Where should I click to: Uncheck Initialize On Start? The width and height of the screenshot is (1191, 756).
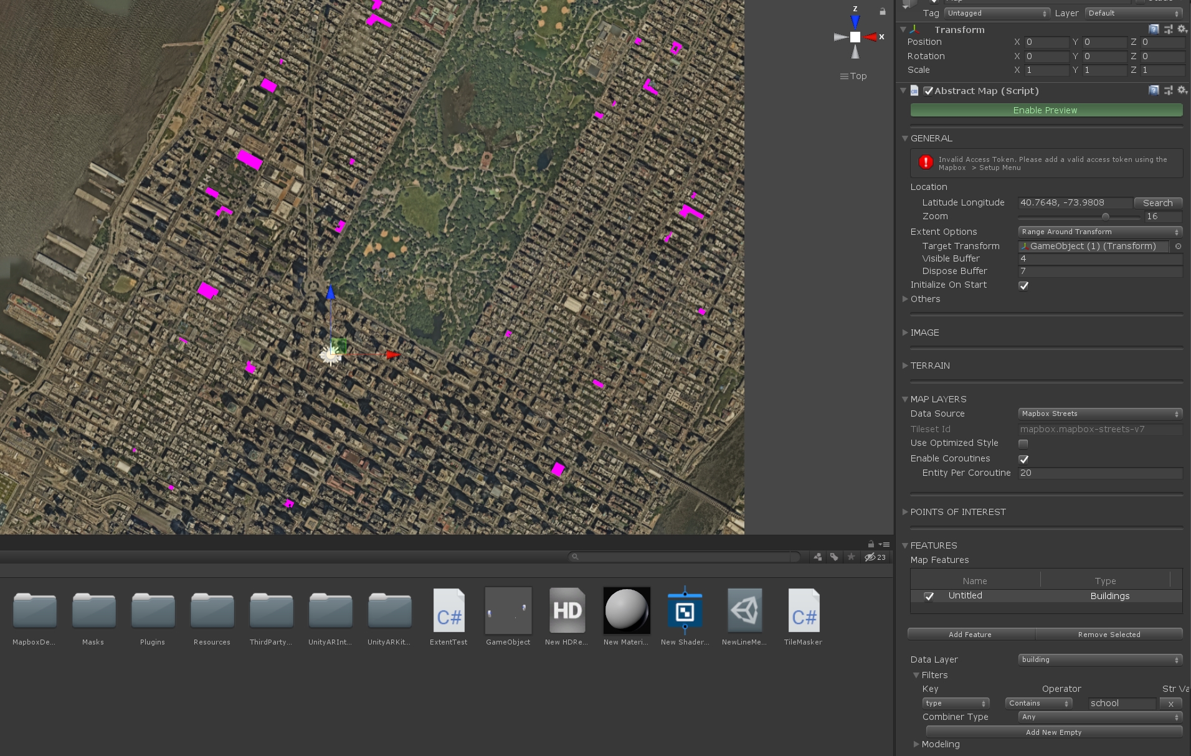[x=1023, y=285]
